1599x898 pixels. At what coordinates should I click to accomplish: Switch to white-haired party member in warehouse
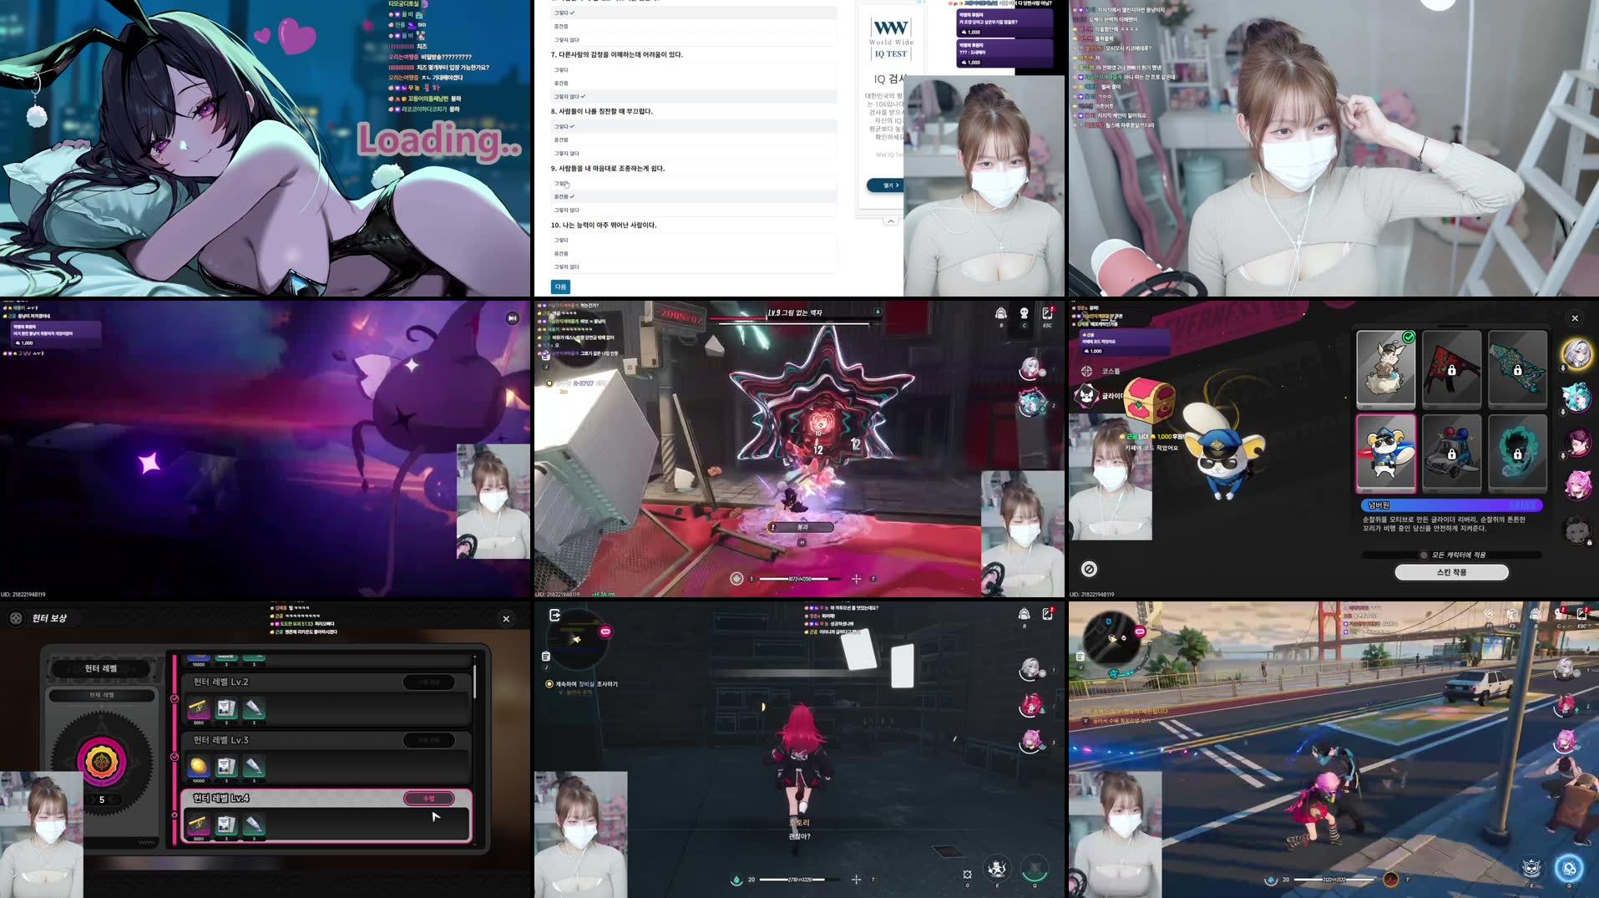1030,669
